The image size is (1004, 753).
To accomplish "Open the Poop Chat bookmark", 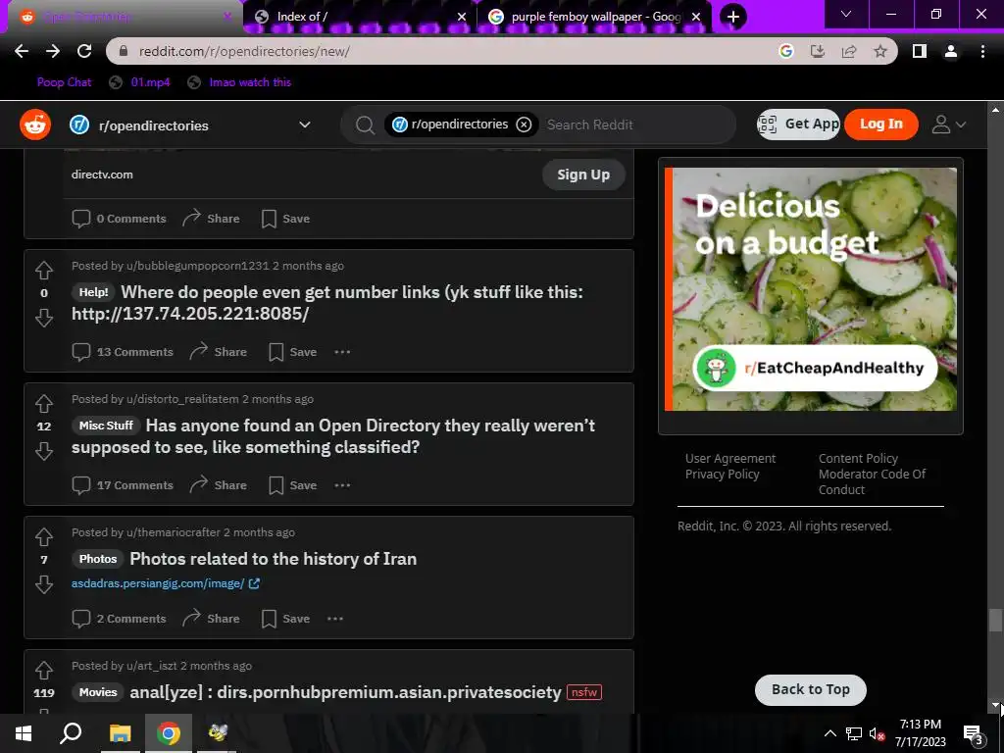I will point(64,82).
